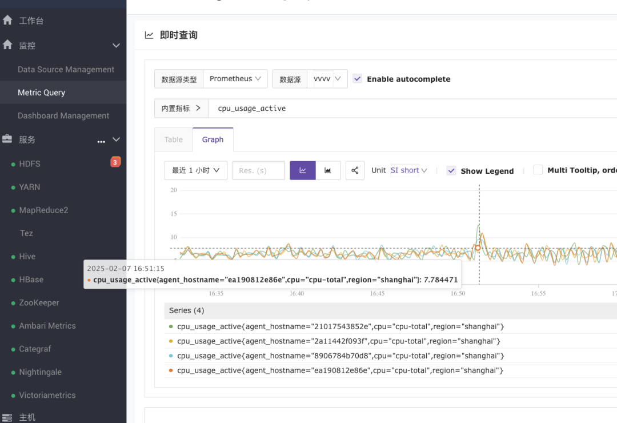Click the Res. (s) resolution input field
Image resolution: width=617 pixels, height=423 pixels.
click(x=259, y=170)
